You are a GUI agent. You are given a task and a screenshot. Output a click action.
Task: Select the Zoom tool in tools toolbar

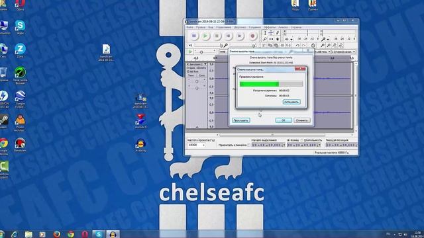point(265,39)
